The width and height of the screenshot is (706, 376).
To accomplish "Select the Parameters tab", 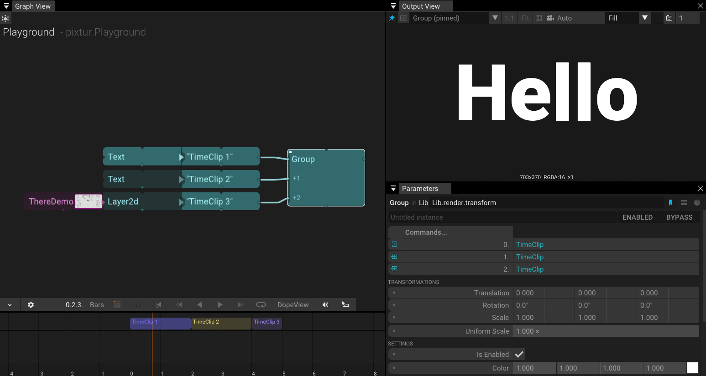I will click(420, 189).
